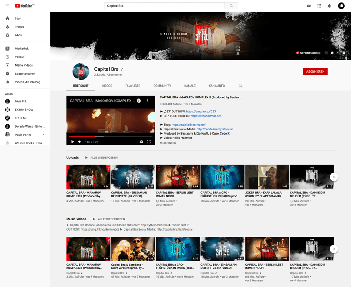The image size is (351, 287).
Task: Open player settings gear
Action: coord(141,142)
